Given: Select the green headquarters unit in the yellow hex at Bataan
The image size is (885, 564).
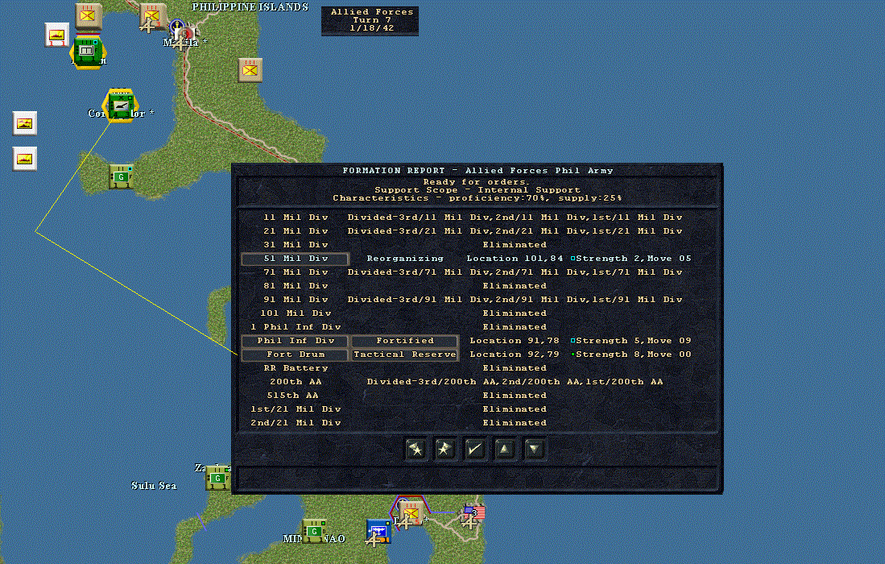Looking at the screenshot, I should pos(86,52).
